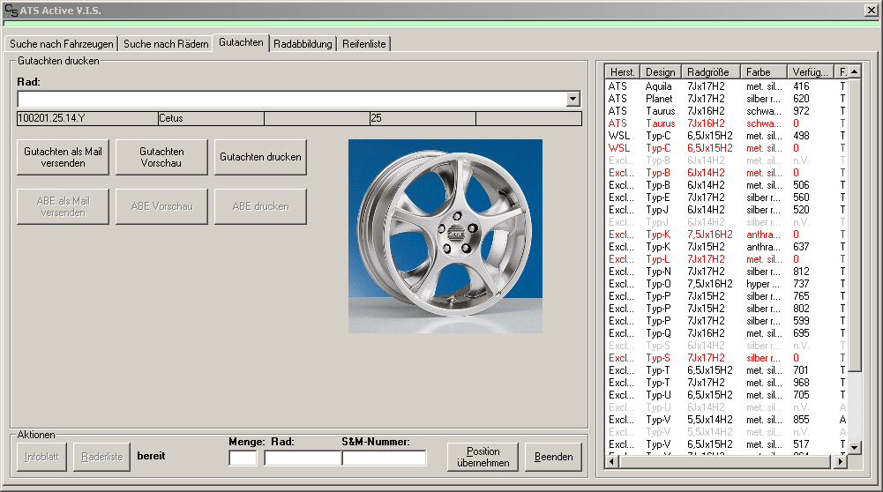This screenshot has height=492, width=883.
Task: Click the Menge input field
Action: 243,458
